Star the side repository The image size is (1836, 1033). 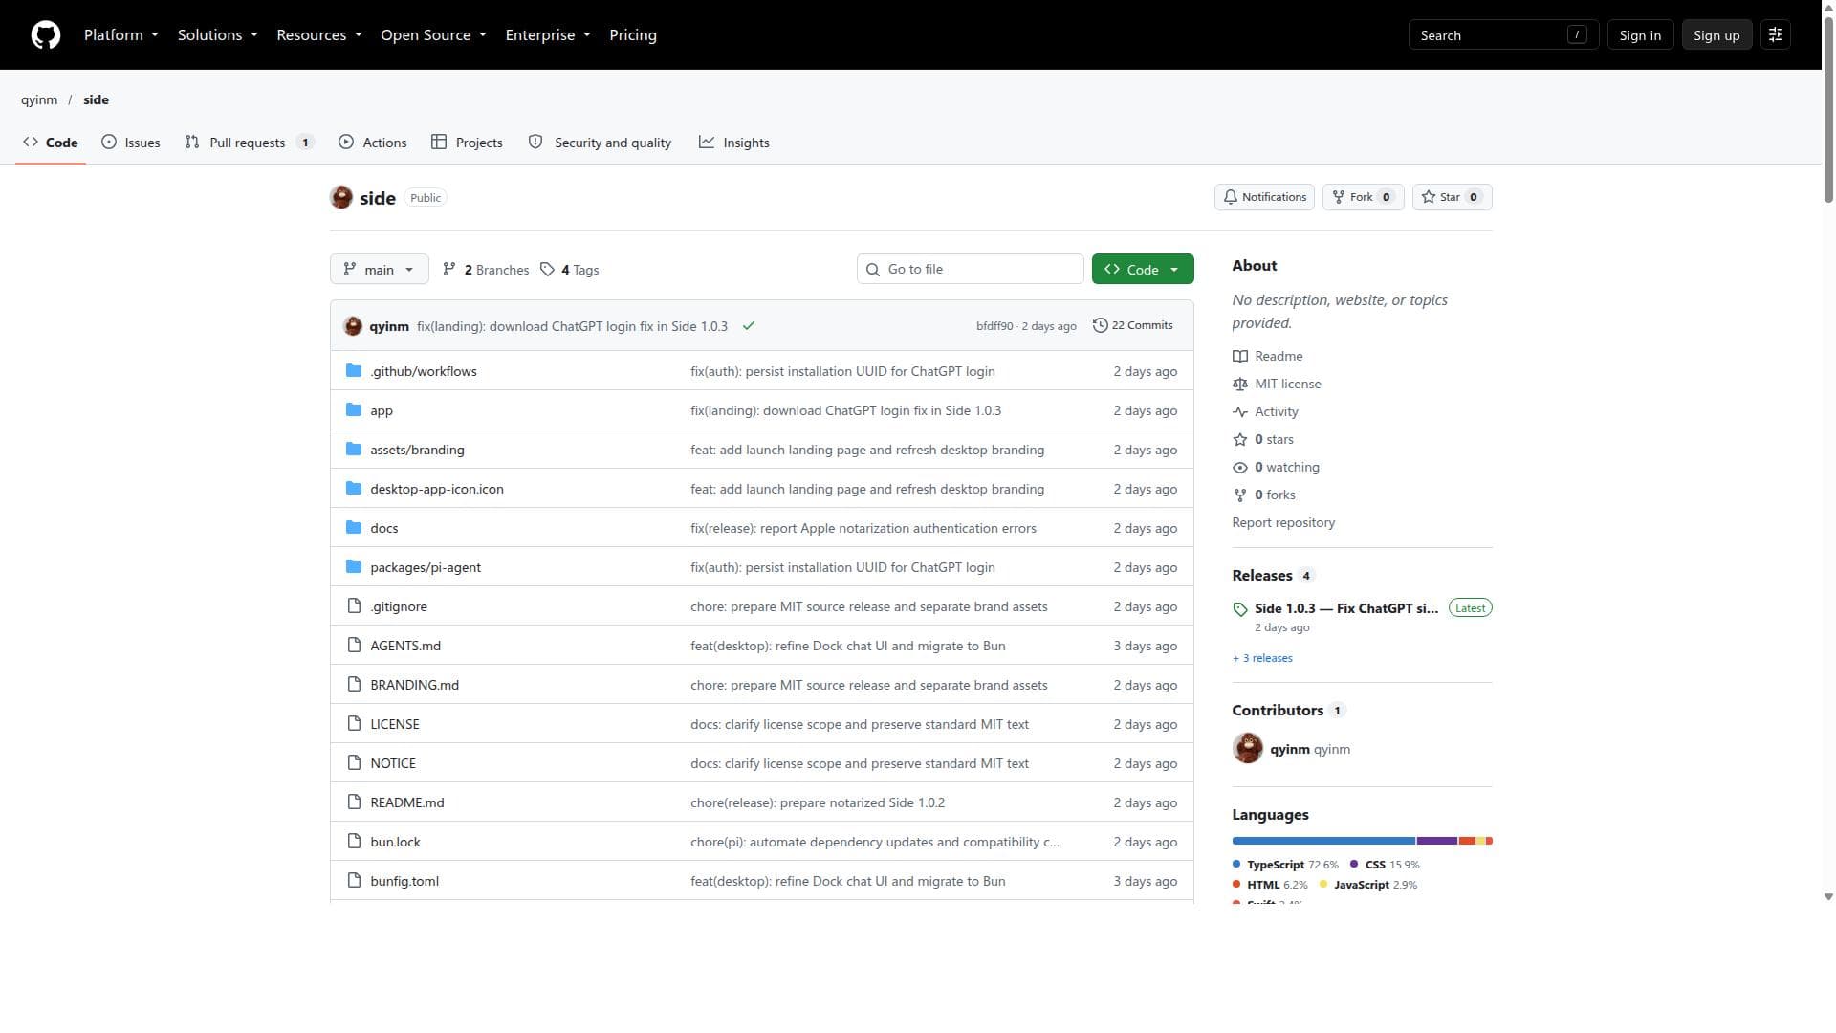(x=1452, y=197)
